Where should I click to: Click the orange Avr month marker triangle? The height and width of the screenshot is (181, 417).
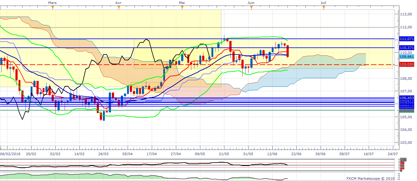click(119, 8)
